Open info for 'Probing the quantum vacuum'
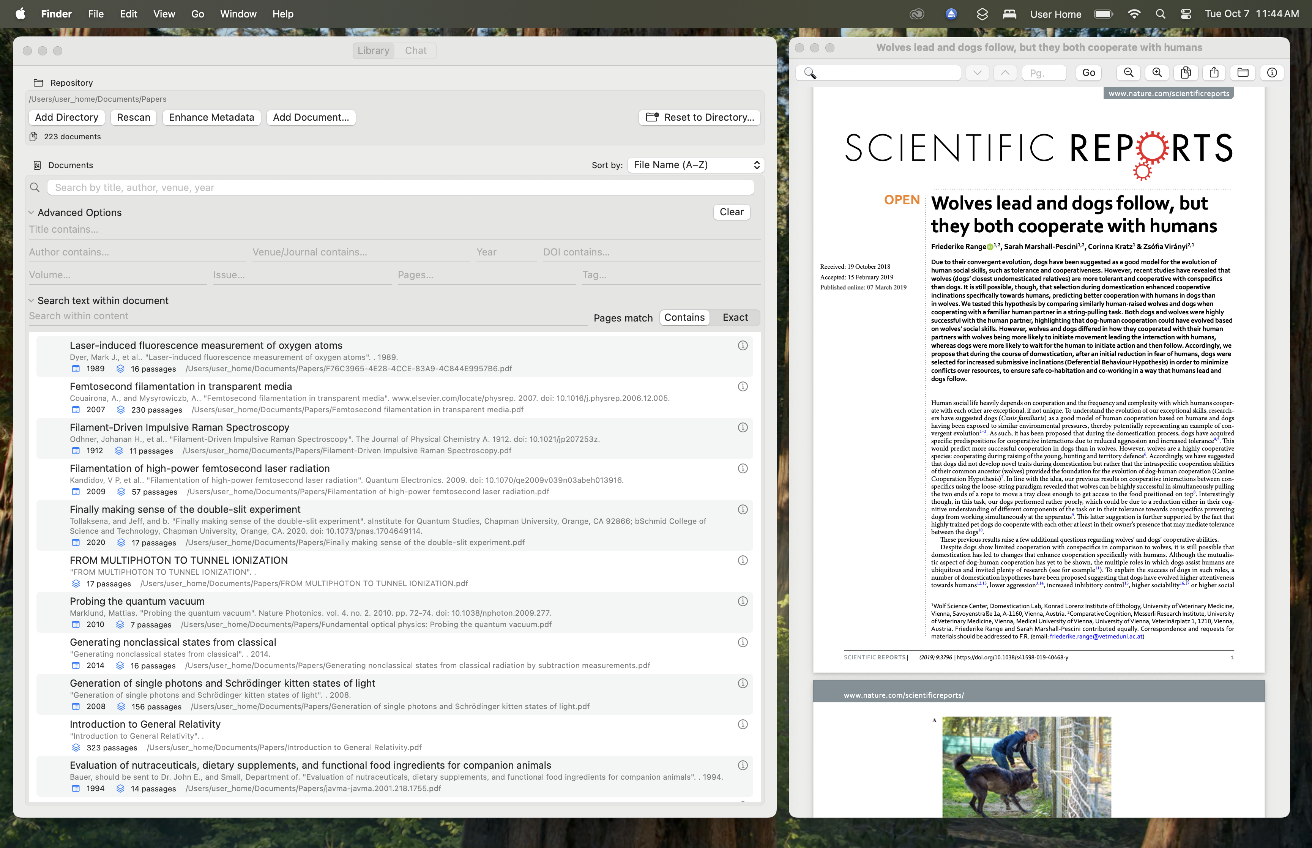The height and width of the screenshot is (848, 1312). pos(743,601)
